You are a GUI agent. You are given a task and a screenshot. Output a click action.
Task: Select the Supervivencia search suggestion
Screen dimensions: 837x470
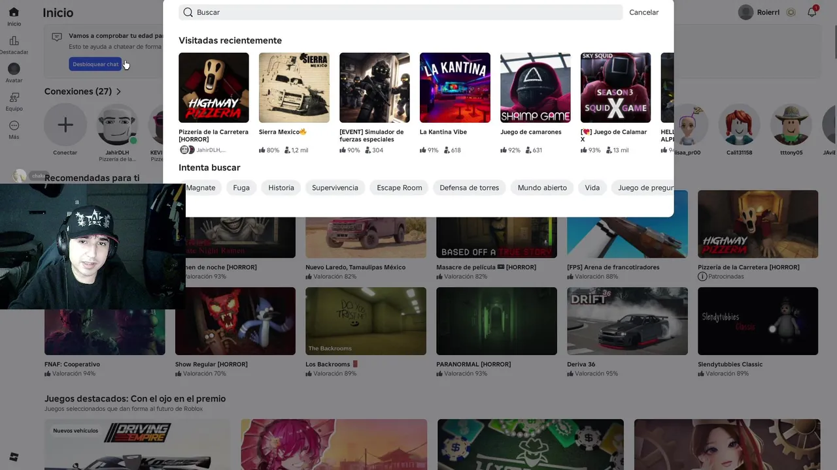pyautogui.click(x=335, y=187)
